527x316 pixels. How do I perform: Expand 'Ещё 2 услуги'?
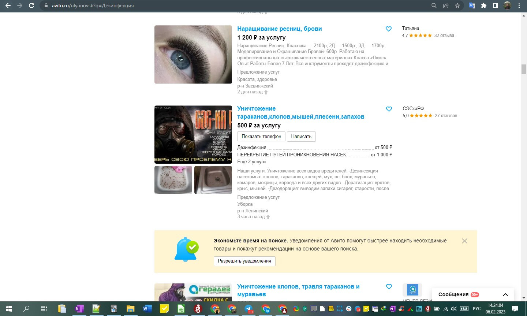[251, 161]
